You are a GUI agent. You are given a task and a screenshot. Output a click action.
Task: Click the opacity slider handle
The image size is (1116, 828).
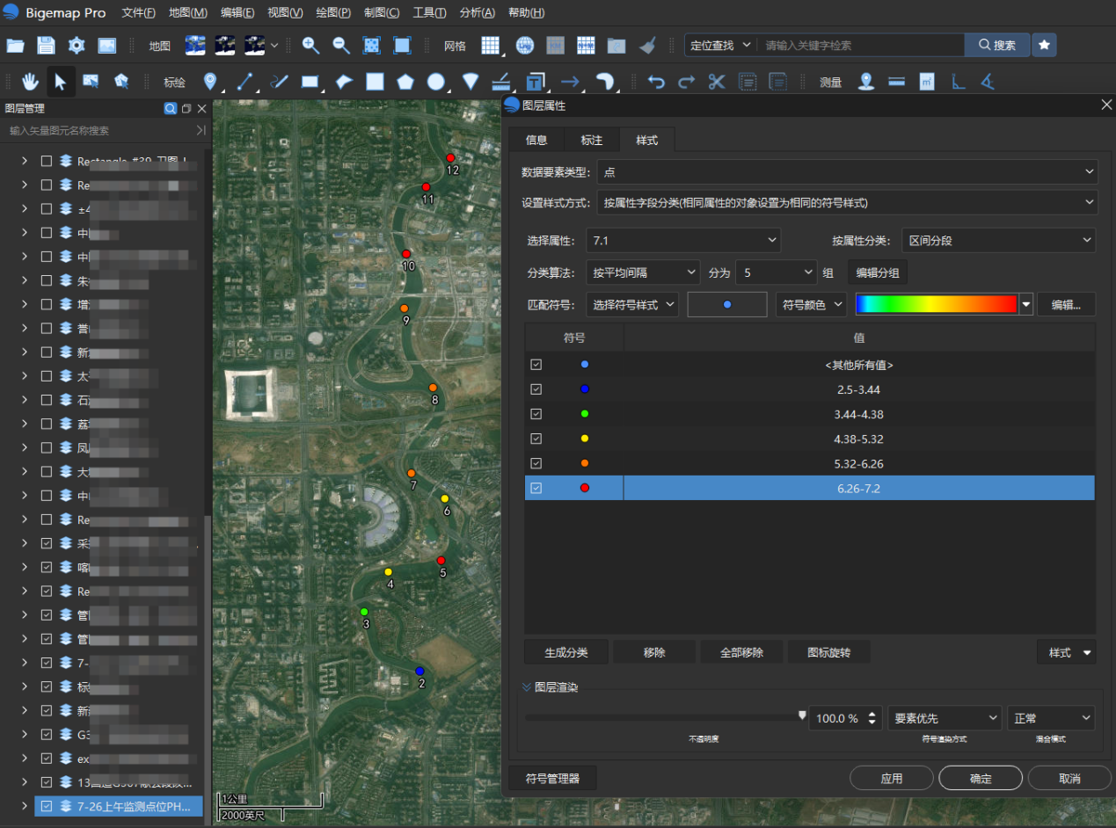pyautogui.click(x=802, y=715)
